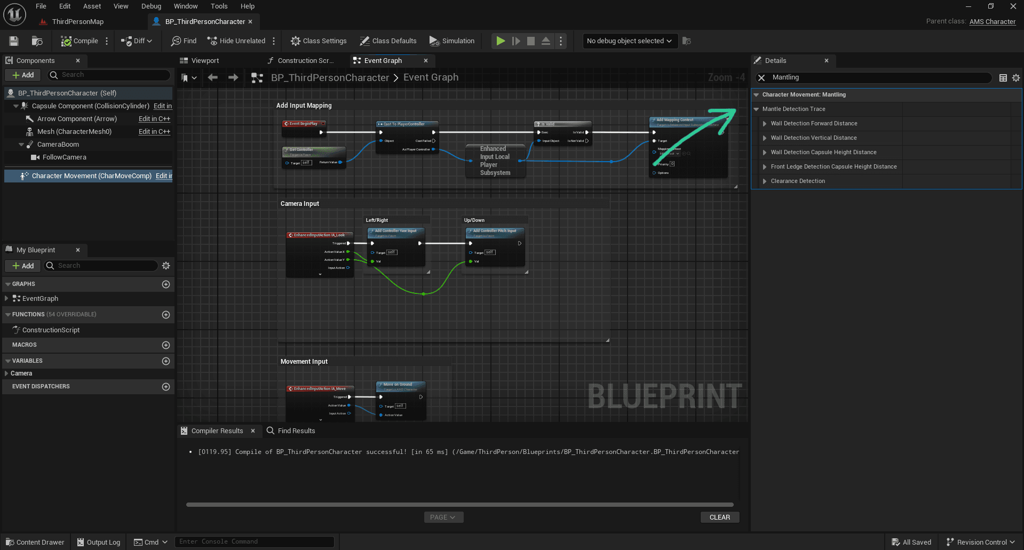Click the Stop simulation button
Viewport: 1024px width, 550px height.
pos(531,41)
